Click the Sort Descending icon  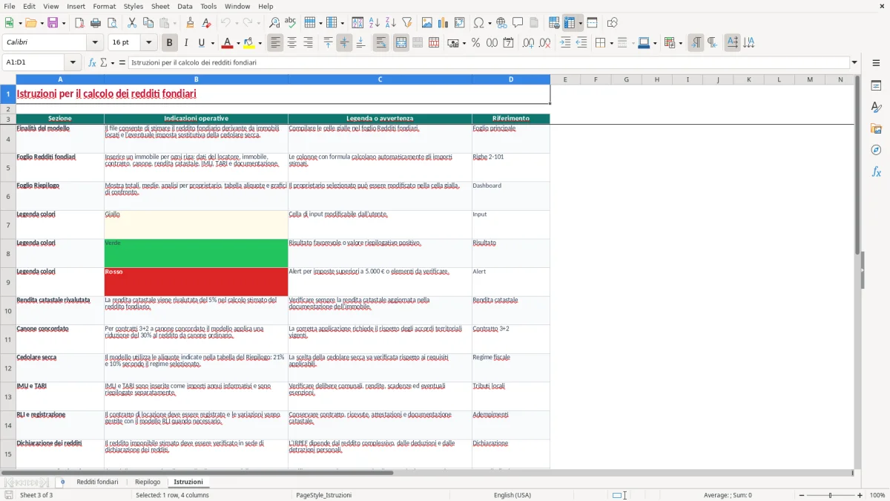[x=390, y=23]
